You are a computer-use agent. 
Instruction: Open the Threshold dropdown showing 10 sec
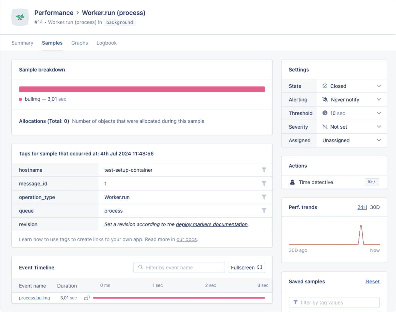(352, 113)
